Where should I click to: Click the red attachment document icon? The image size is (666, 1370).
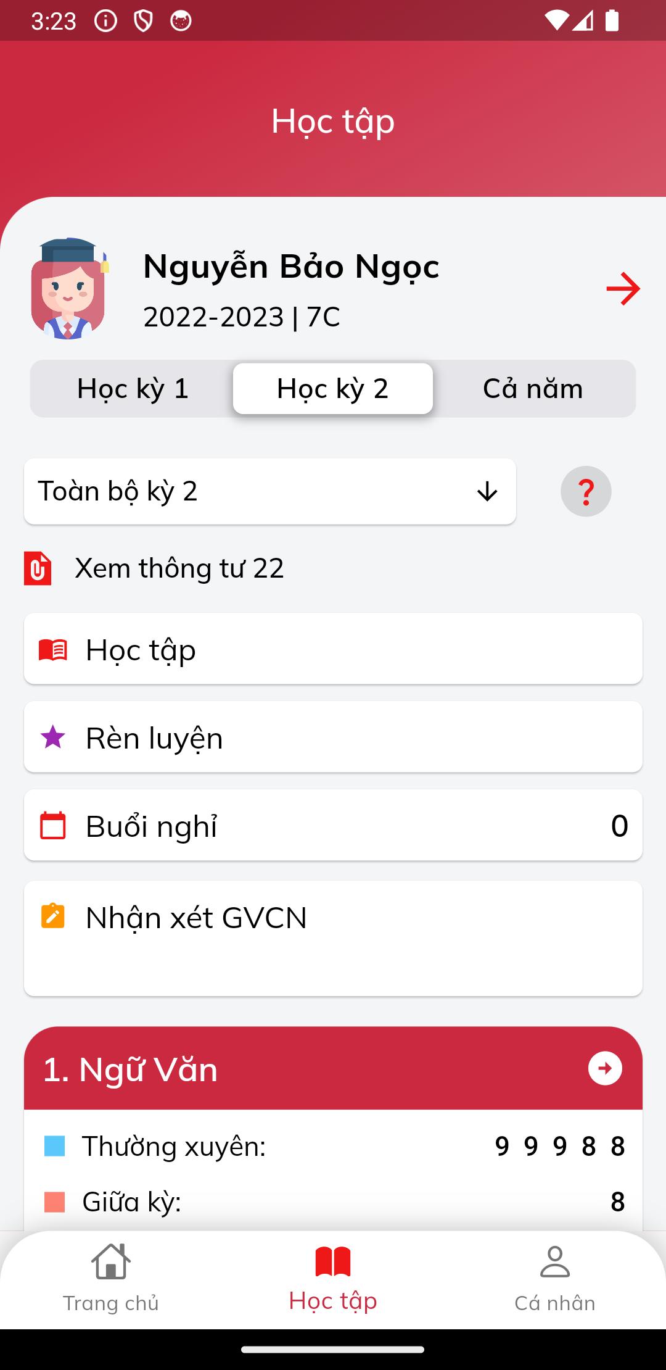(38, 568)
